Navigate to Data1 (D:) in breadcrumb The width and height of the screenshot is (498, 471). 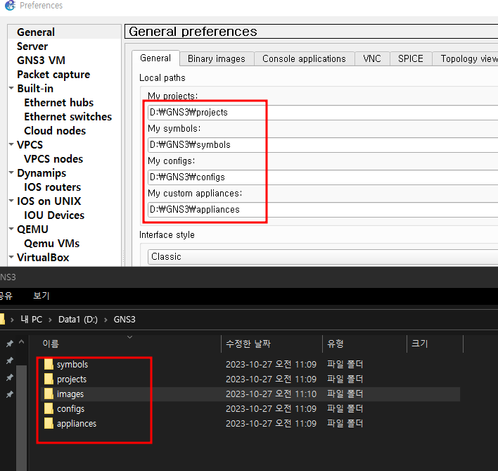click(78, 320)
